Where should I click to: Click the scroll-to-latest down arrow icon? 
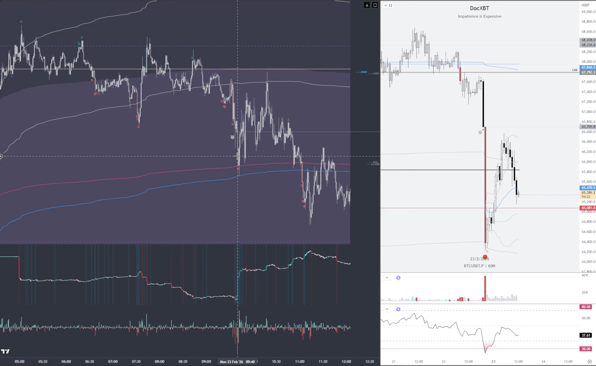coord(367,5)
